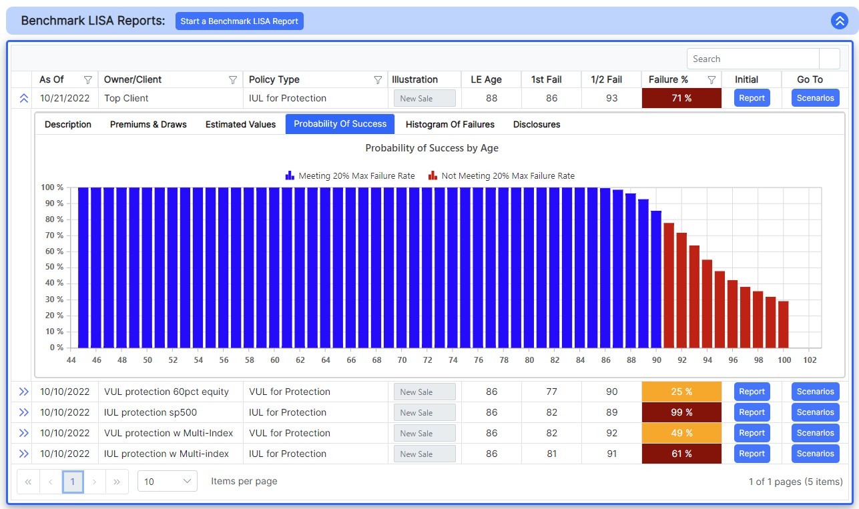
Task: Switch to Histogram Of Failures tab
Action: [450, 124]
